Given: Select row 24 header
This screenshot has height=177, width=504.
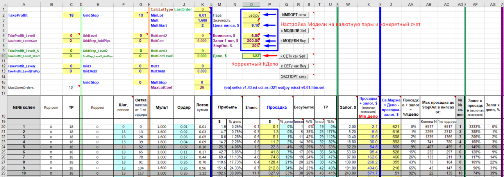Looking at the screenshot, I should coord(3,147).
